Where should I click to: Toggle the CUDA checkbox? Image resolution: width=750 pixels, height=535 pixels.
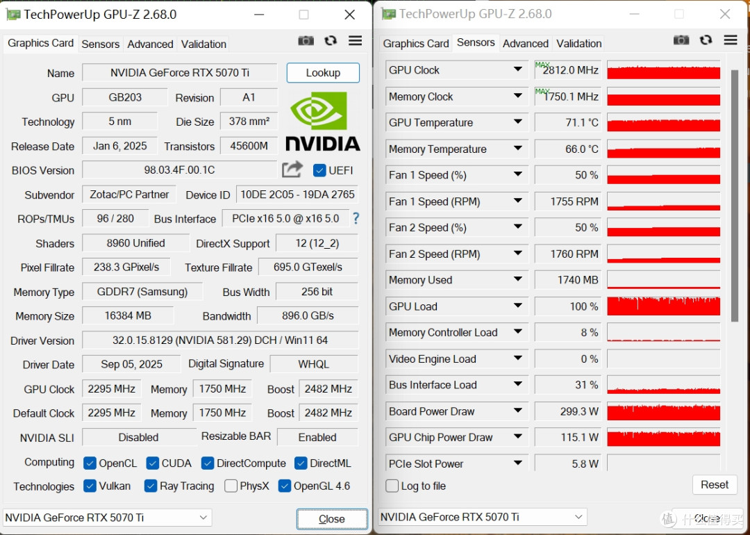point(153,463)
